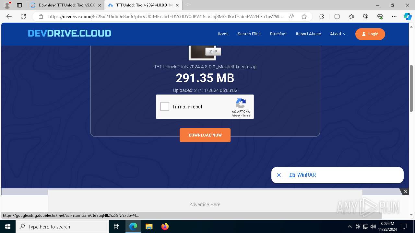Click the address bar URL field

click(165, 17)
